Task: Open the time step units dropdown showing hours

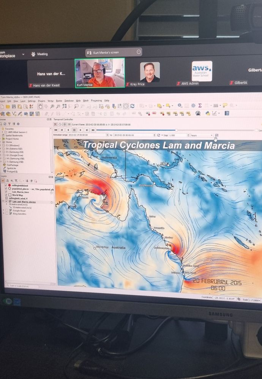Action: (x=202, y=135)
